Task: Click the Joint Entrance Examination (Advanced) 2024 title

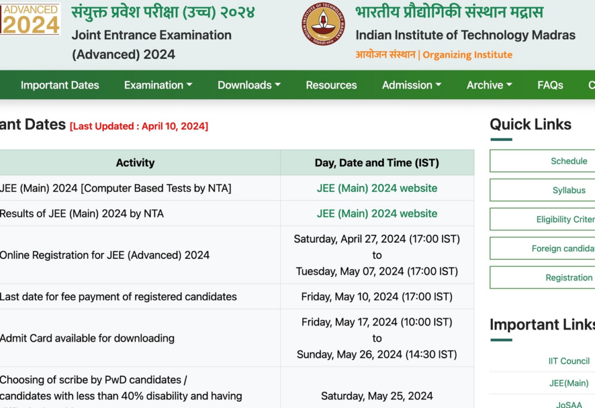Action: click(151, 45)
